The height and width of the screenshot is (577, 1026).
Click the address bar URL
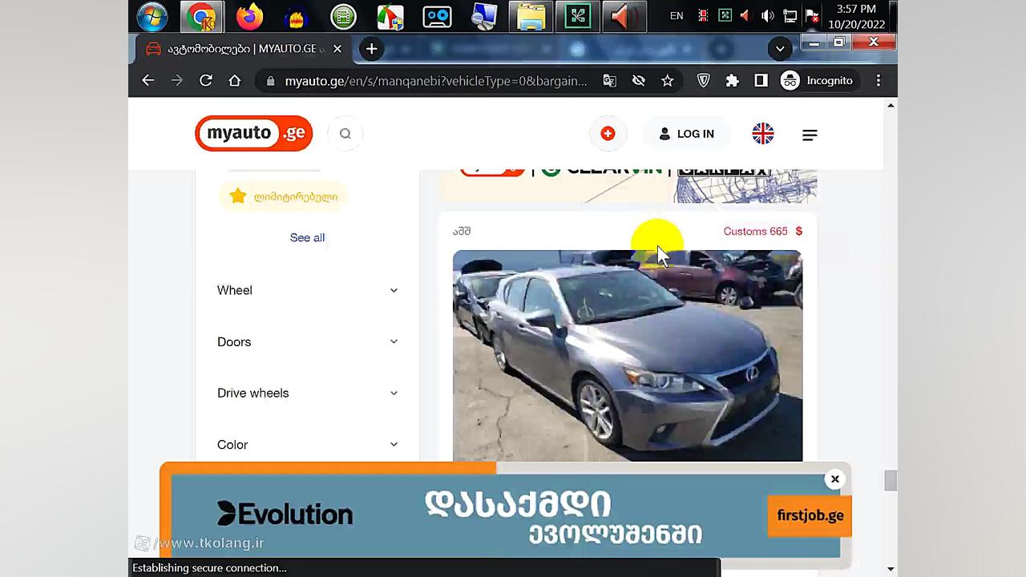[435, 80]
